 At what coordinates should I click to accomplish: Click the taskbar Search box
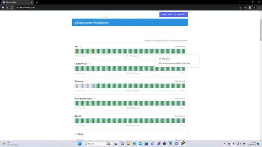click(x=98, y=144)
